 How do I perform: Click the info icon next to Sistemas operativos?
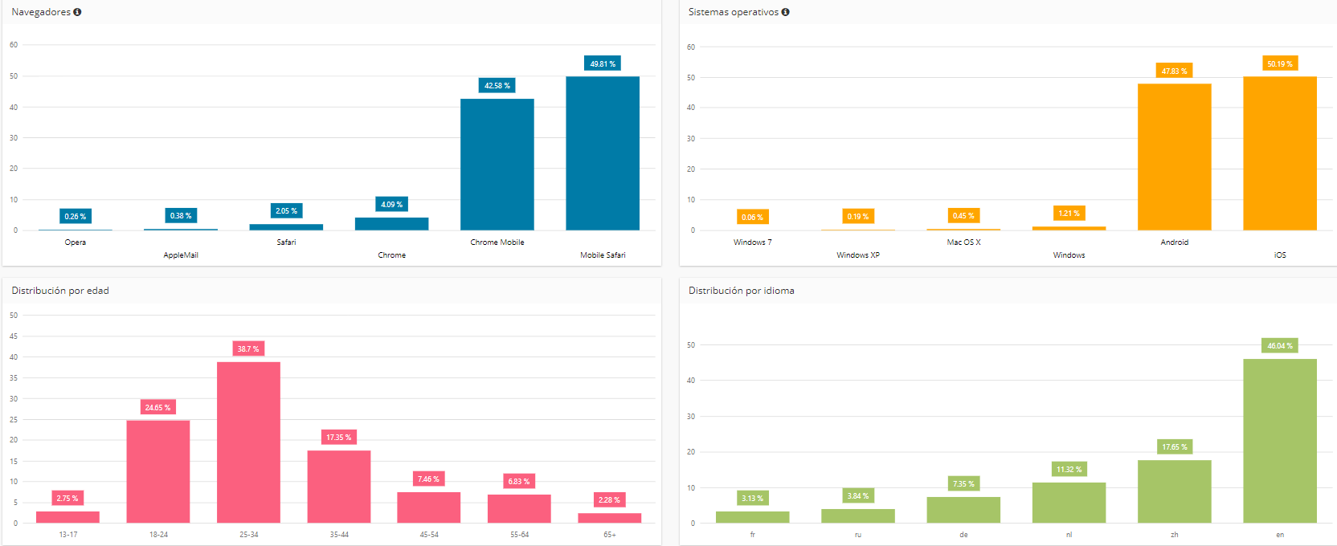(x=785, y=12)
